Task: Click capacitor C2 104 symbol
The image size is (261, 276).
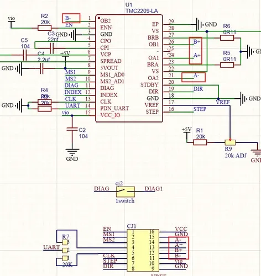Action: pyautogui.click(x=72, y=129)
